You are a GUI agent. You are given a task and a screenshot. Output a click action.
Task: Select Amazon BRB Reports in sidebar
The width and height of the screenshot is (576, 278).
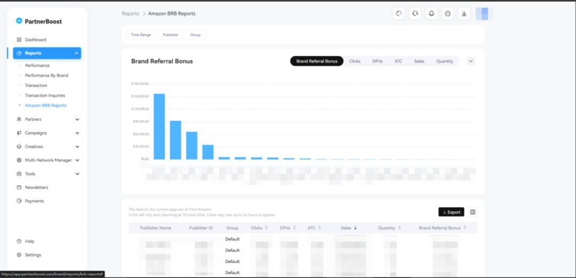click(x=45, y=105)
